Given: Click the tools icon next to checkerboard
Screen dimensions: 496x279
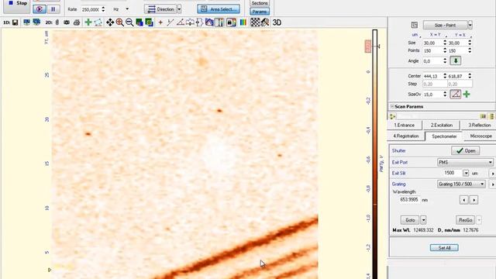Looking at the screenshot, I should [265, 22].
